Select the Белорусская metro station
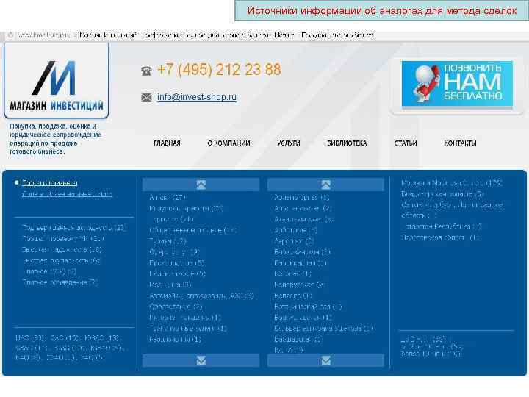This screenshot has width=529, height=397. tap(299, 285)
